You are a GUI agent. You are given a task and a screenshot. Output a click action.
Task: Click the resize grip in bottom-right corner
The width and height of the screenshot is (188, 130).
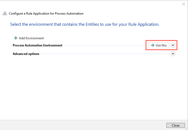pyautogui.click(x=186, y=128)
